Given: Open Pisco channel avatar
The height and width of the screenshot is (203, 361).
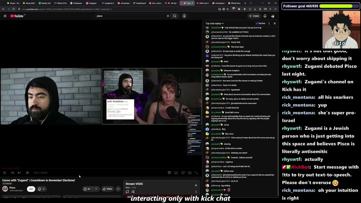Looking at the screenshot, I should point(5,189).
